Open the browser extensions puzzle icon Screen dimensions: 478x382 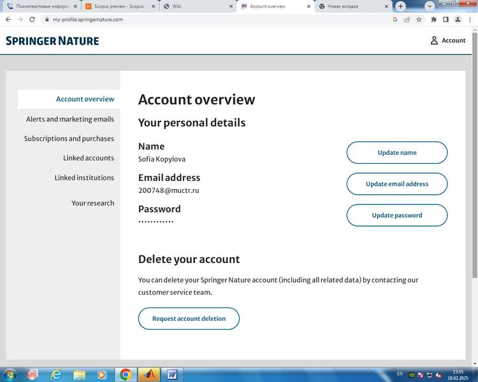tap(433, 19)
